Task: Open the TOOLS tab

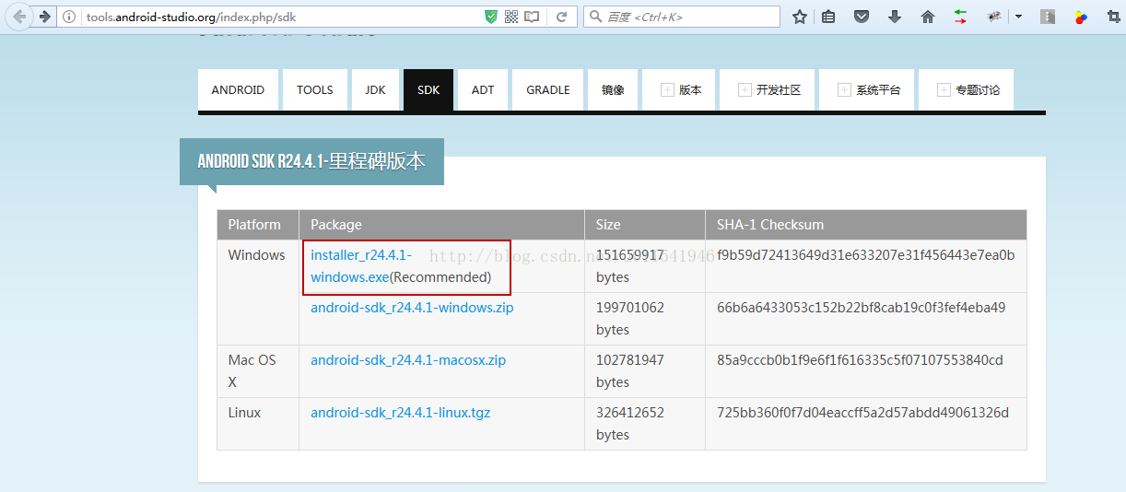Action: (x=315, y=90)
